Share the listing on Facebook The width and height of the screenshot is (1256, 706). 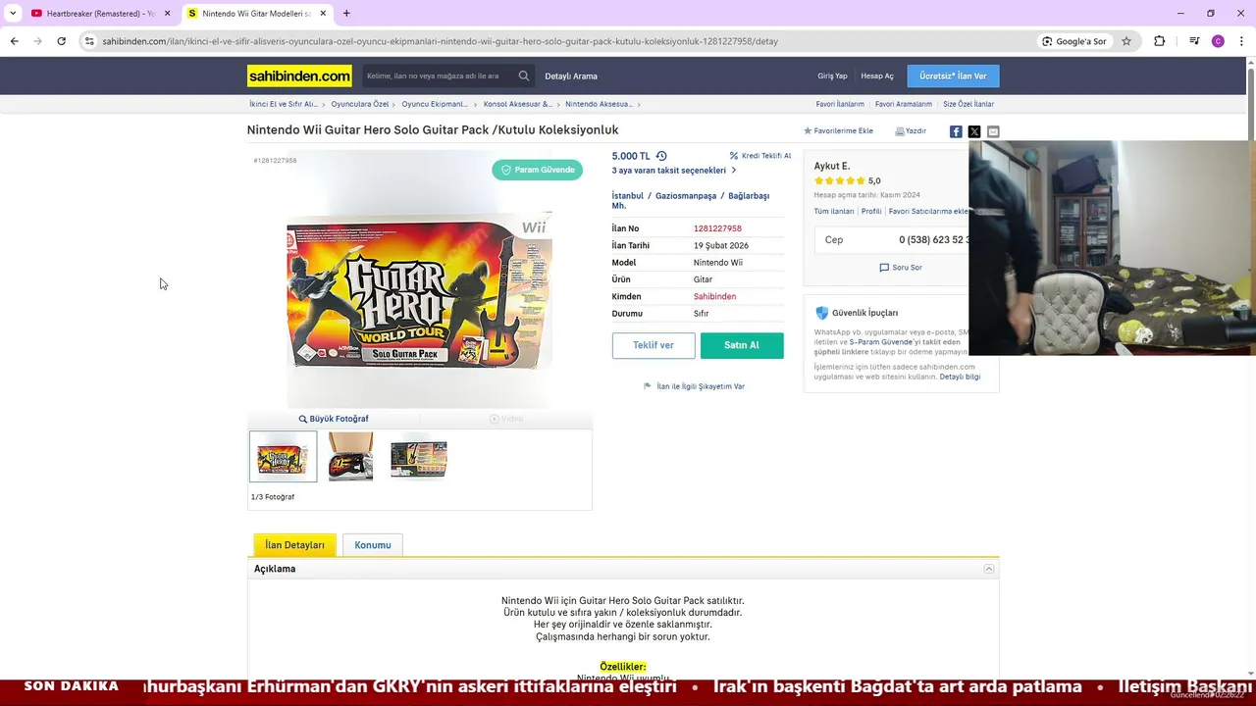click(956, 131)
